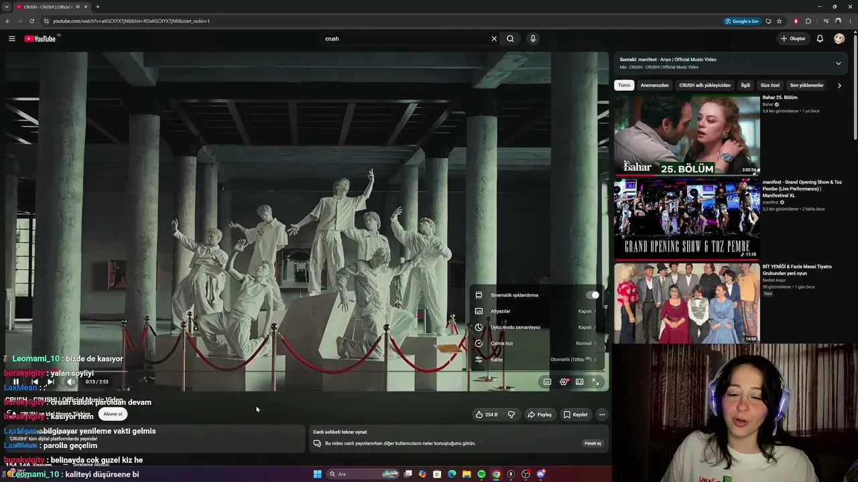Open YouTube notifications bell
The image size is (858, 482).
(x=820, y=39)
